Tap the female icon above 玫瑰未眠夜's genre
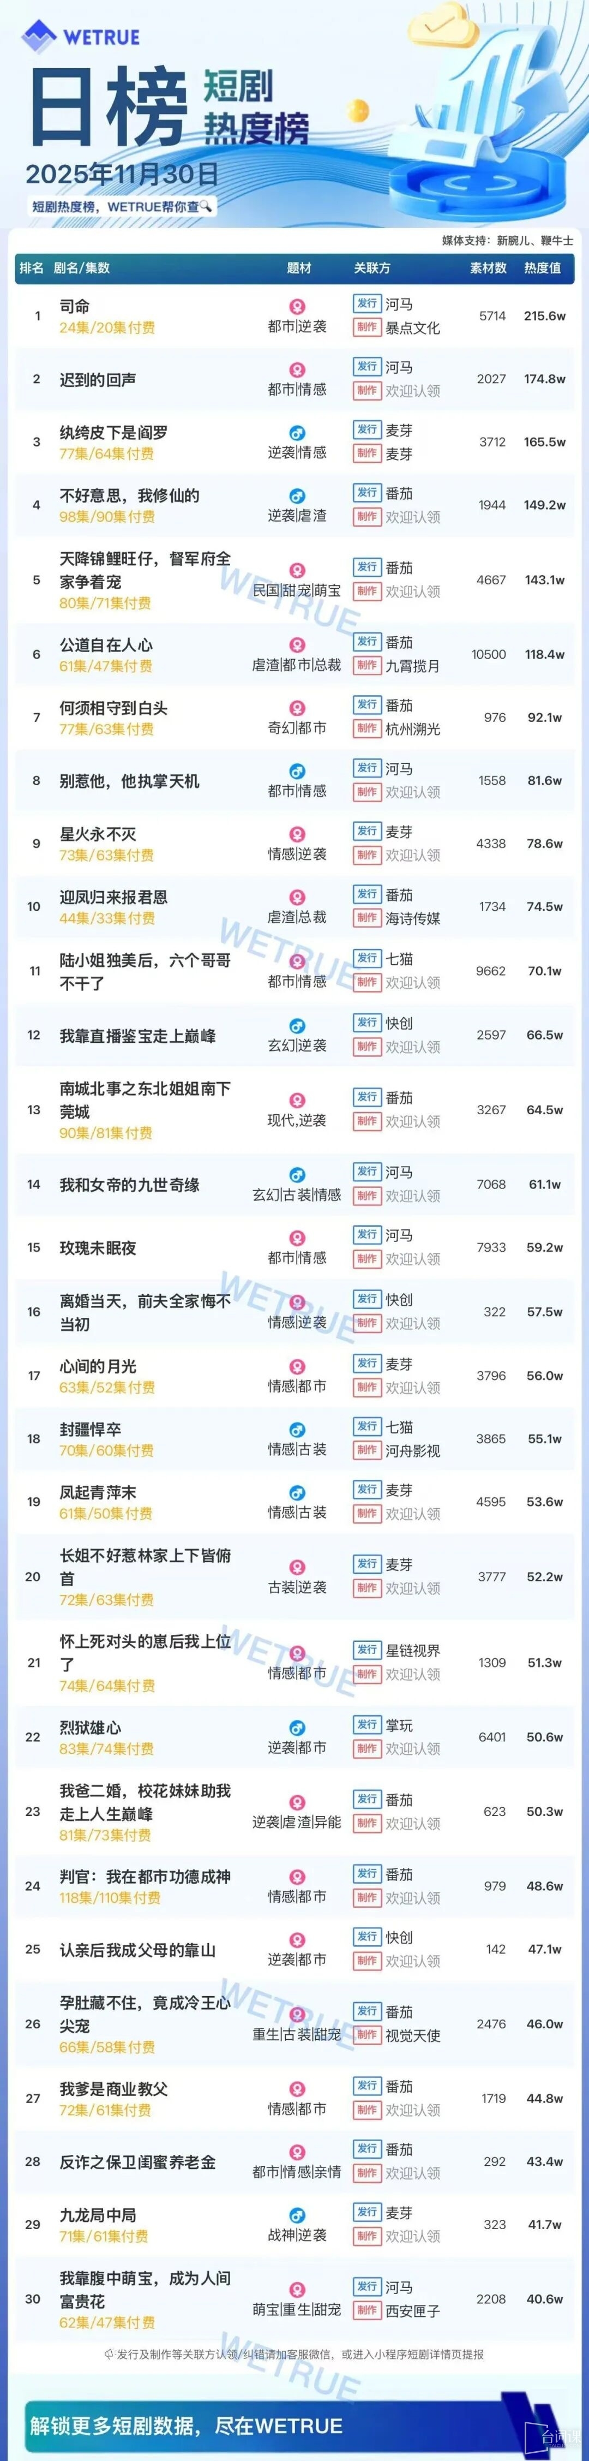The image size is (589, 2461). (297, 1239)
